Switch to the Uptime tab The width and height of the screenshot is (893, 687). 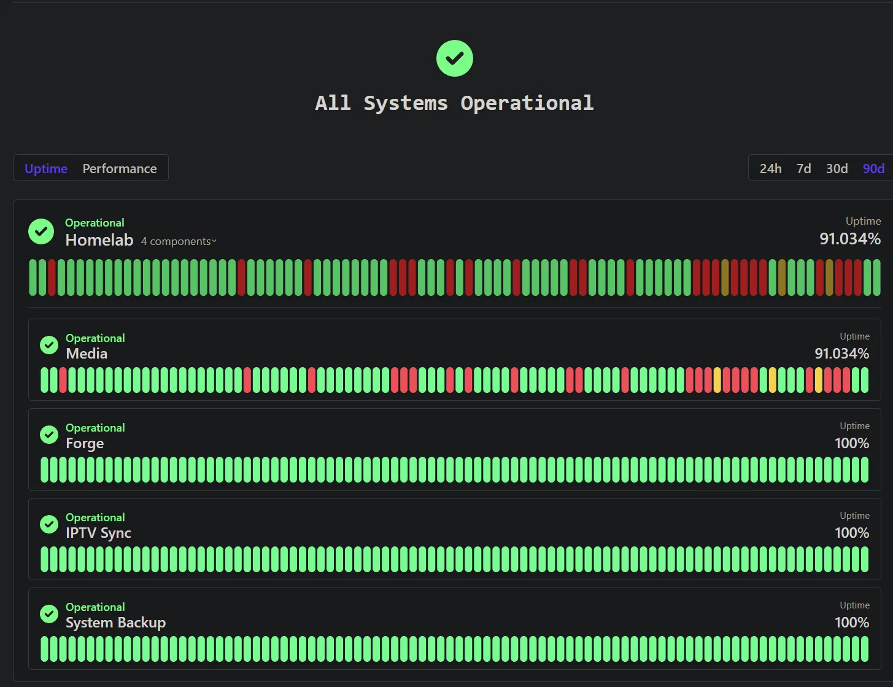pos(46,168)
